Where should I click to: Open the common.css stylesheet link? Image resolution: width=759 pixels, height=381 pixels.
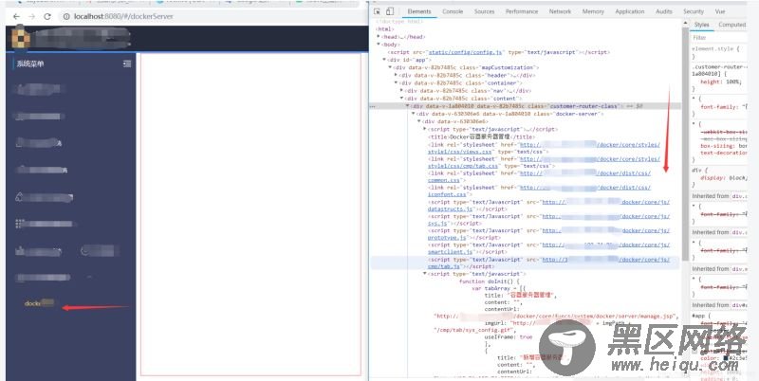[x=444, y=180]
